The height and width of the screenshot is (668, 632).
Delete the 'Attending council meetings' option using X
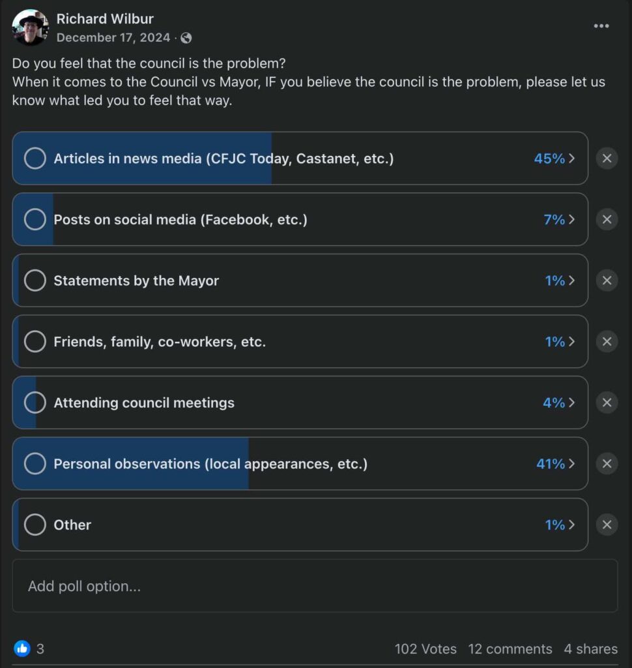(x=607, y=402)
